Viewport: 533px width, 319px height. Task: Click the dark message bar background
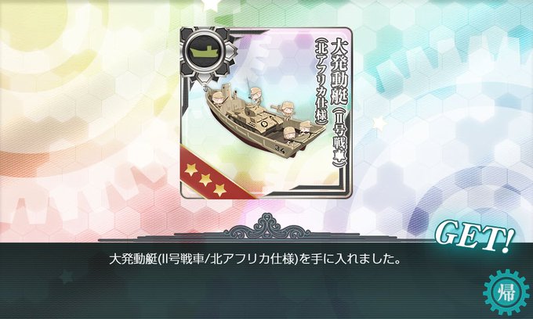(x=266, y=281)
